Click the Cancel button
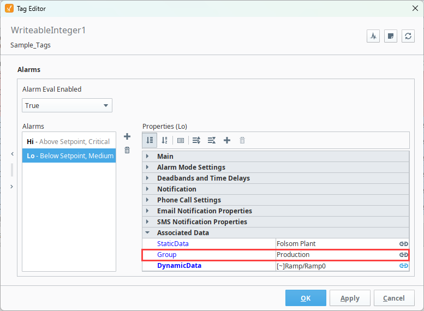424x311 pixels. point(394,298)
